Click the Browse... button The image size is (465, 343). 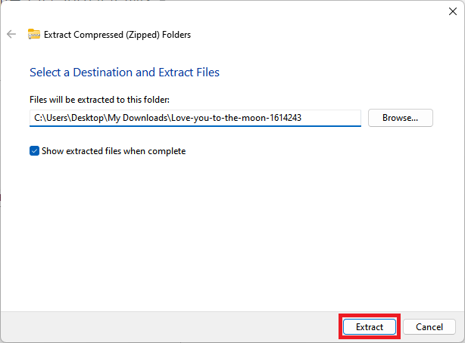[x=401, y=118]
